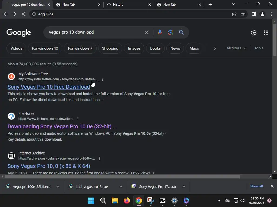The width and height of the screenshot is (277, 207).
Task: Start a voice search with the microphone
Action: click(160, 32)
